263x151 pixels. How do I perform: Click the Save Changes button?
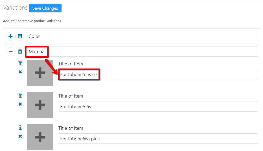pyautogui.click(x=45, y=8)
